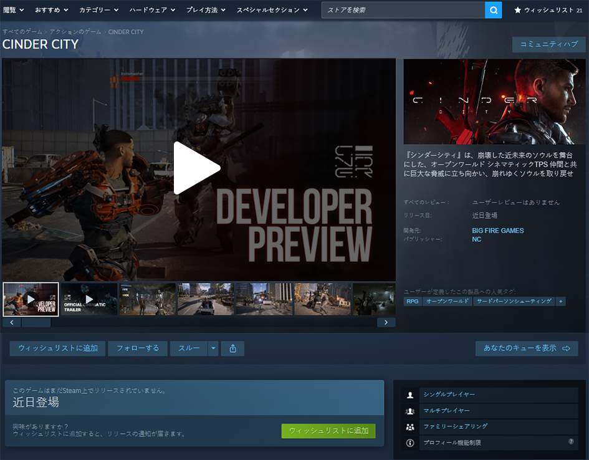This screenshot has width=589, height=460.
Task: Select the car on street screenshot thumbnail
Action: click(x=206, y=299)
